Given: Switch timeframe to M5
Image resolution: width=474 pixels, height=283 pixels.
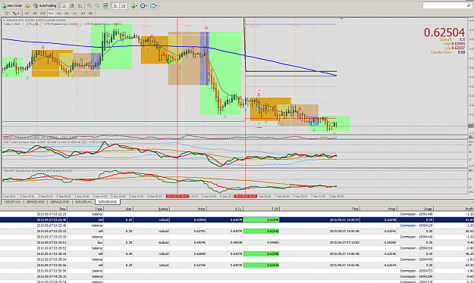Looking at the screenshot, I should click(35, 14).
